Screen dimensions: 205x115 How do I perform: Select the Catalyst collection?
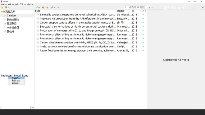[x=11, y=15]
